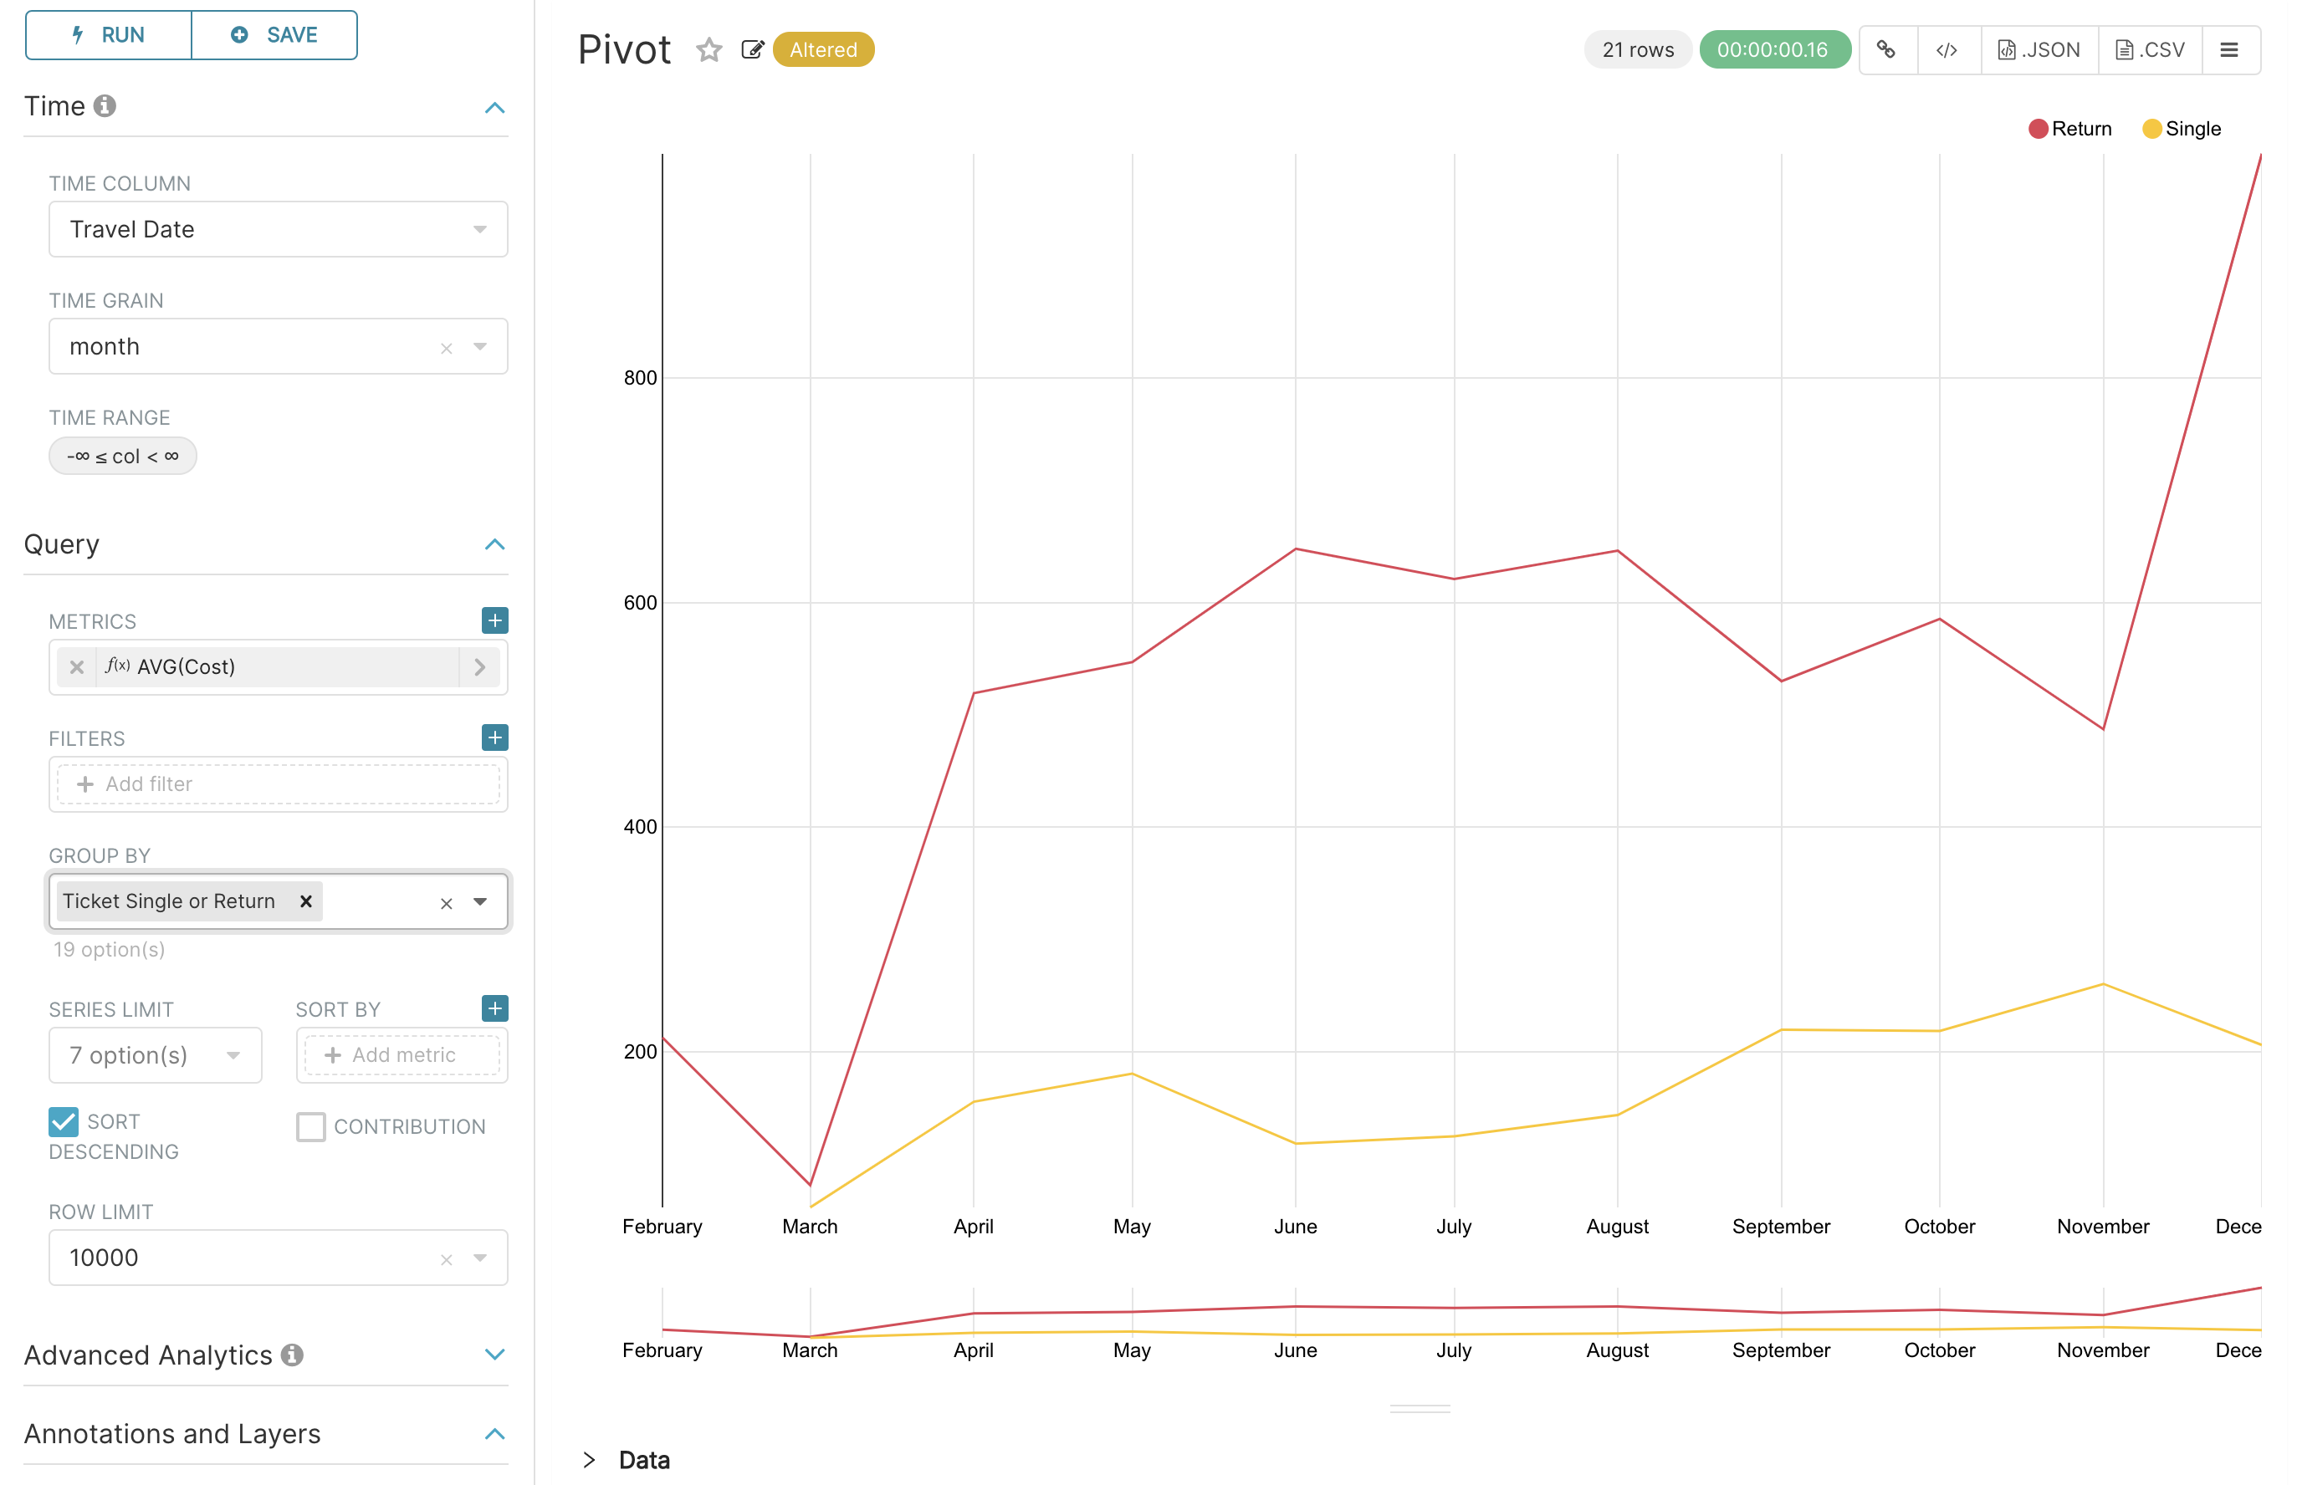Click the RUN query button

point(109,35)
